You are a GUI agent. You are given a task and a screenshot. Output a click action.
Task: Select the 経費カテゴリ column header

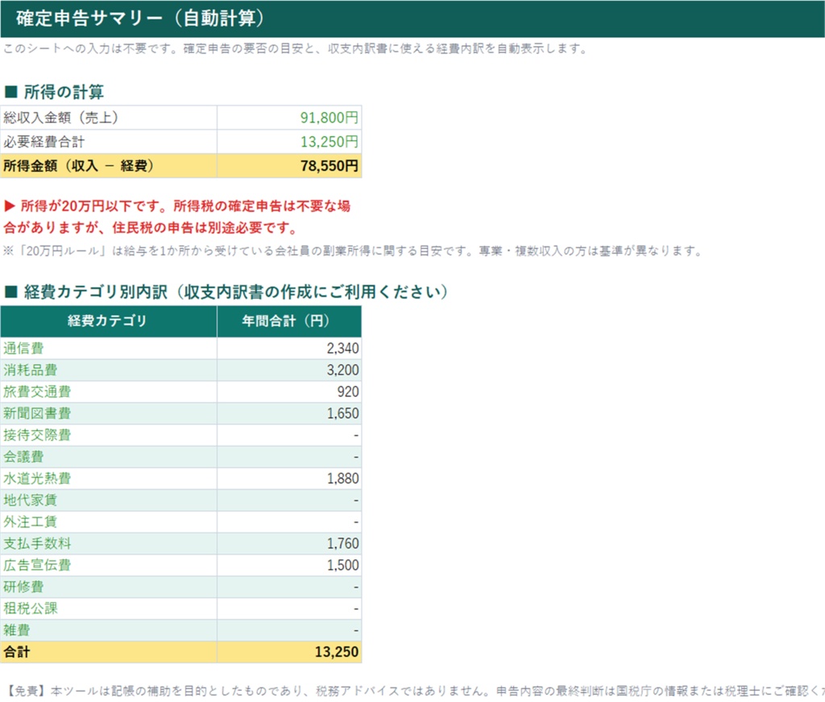coord(109,321)
